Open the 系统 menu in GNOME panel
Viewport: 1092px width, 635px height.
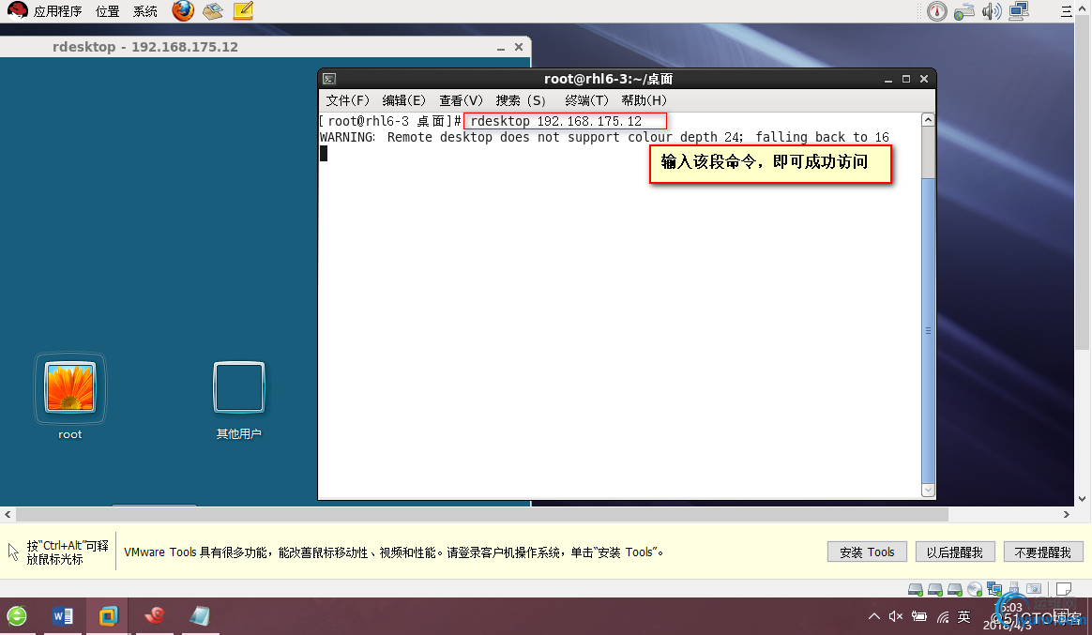(144, 11)
